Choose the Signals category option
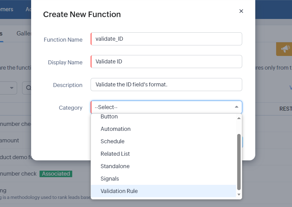Image resolution: width=292 pixels, height=207 pixels. pyautogui.click(x=110, y=179)
